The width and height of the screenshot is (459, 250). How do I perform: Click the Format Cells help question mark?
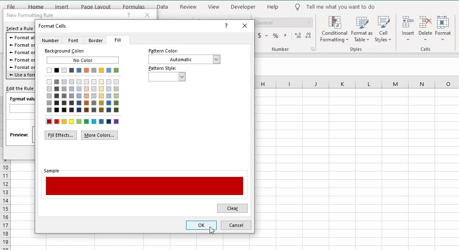(x=226, y=26)
